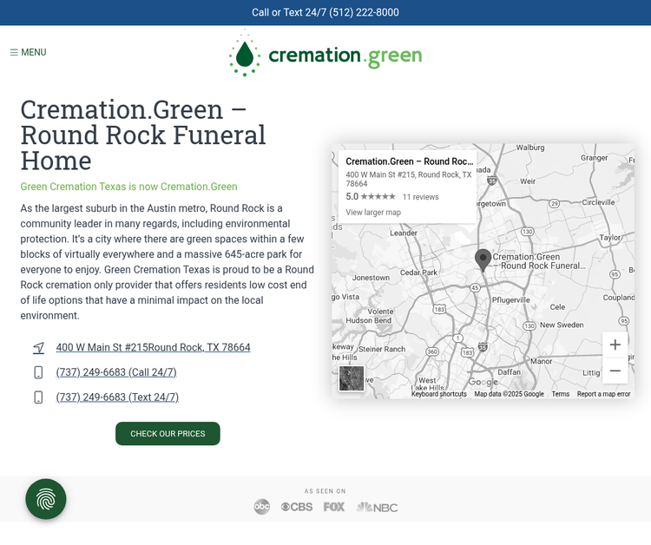Open the 400 W Main St address link
Image resolution: width=651 pixels, height=545 pixels.
pos(153,347)
